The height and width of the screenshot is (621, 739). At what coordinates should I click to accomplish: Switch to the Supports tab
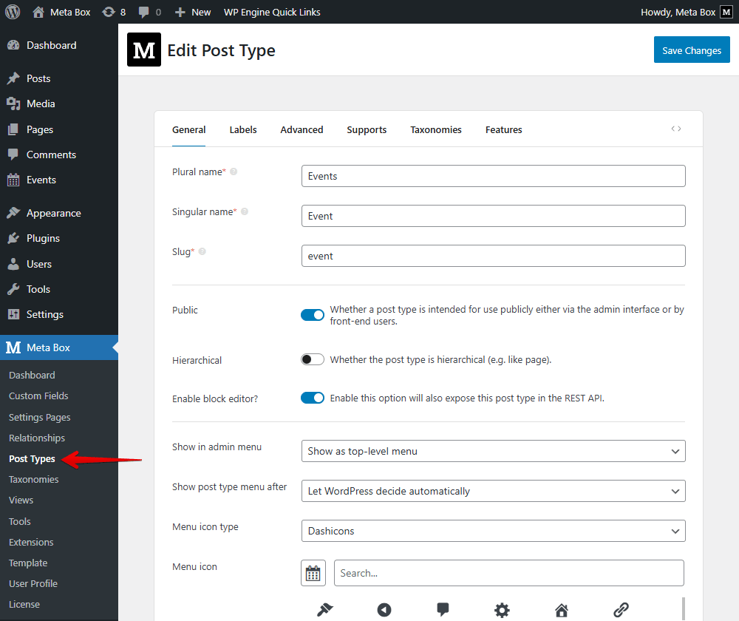click(367, 129)
